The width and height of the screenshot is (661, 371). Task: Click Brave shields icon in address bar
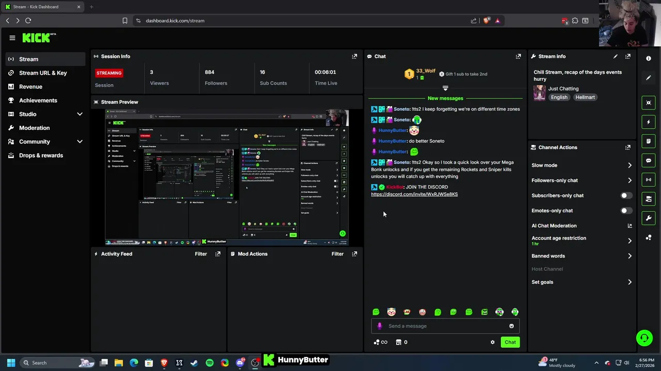486,21
